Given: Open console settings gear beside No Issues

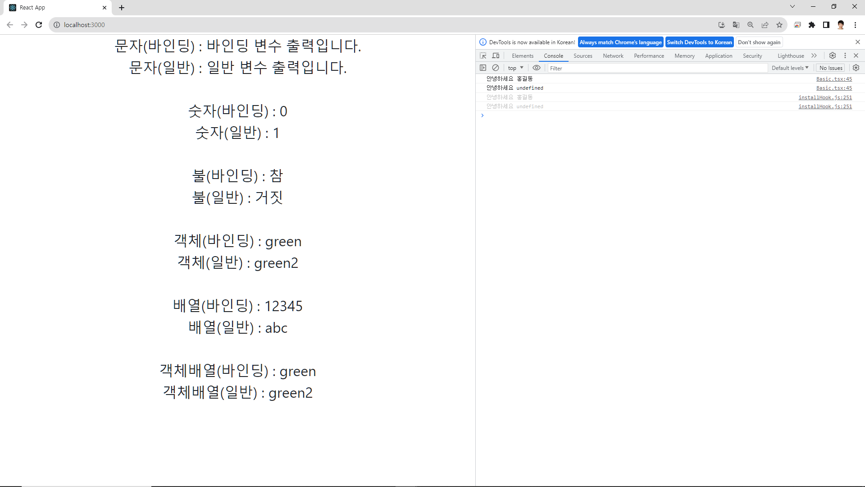Looking at the screenshot, I should click(856, 68).
